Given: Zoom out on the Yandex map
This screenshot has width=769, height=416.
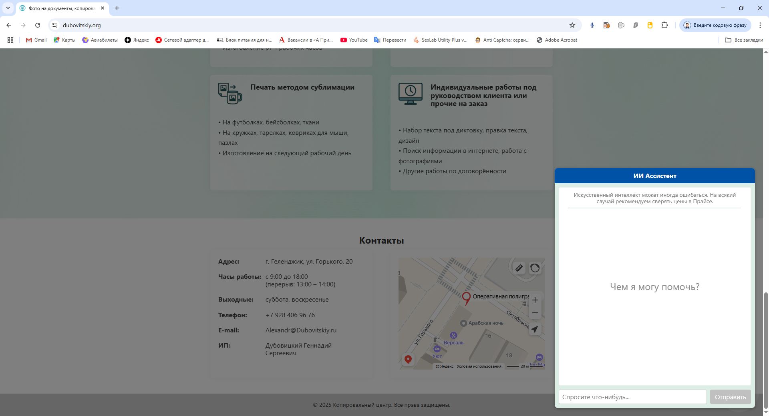Looking at the screenshot, I should [535, 313].
